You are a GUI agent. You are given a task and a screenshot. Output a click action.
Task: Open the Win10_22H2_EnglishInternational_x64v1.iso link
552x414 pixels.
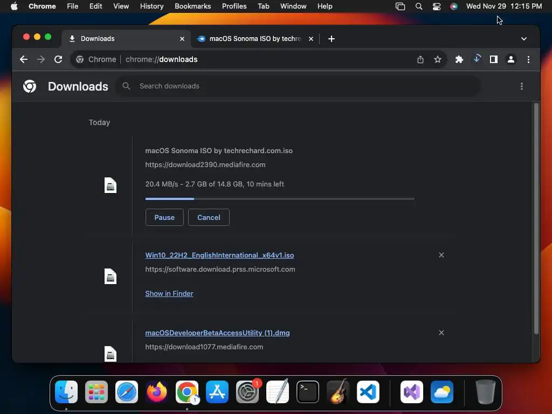219,255
